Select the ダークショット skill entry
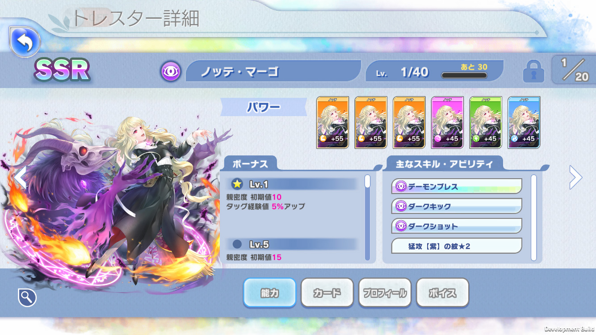596x335 pixels. coord(457,226)
